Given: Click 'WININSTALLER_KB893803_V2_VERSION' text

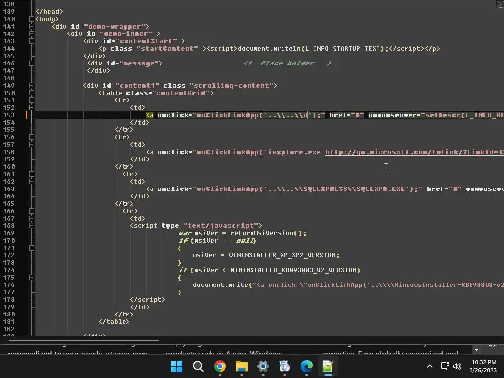Looking at the screenshot, I should [294, 270].
